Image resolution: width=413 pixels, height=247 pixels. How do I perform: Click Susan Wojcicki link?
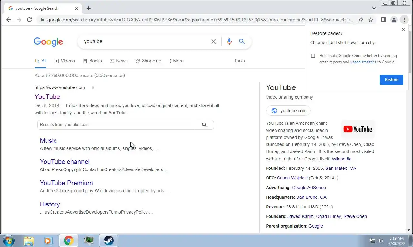click(292, 178)
